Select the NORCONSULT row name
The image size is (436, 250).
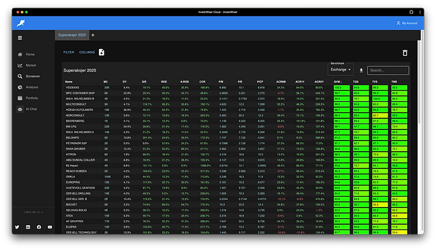pos(75,115)
